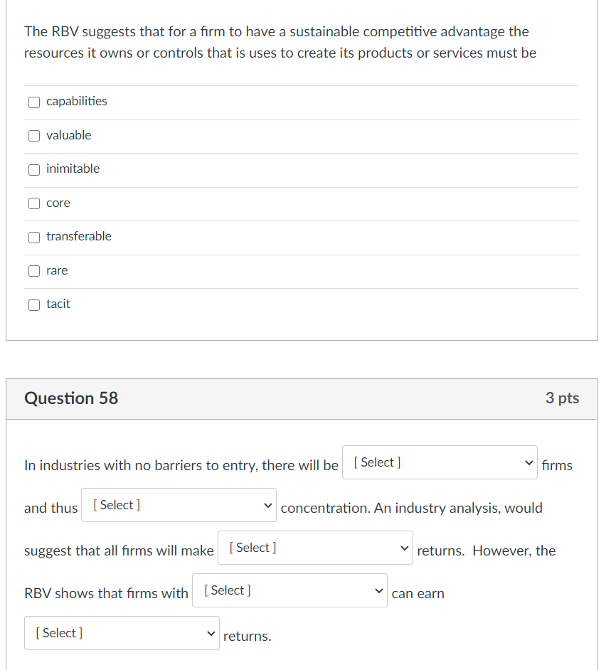Open the dropdown after 'there will be'
The height and width of the screenshot is (670, 611).
(440, 462)
